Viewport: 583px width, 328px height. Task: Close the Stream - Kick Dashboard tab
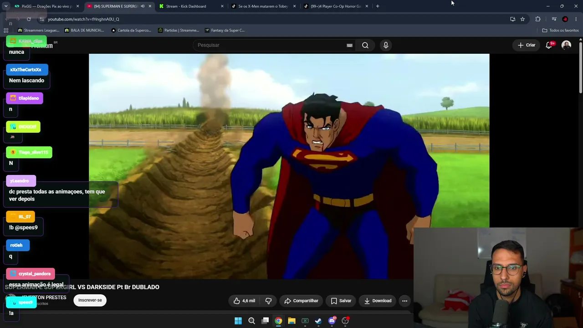222,6
